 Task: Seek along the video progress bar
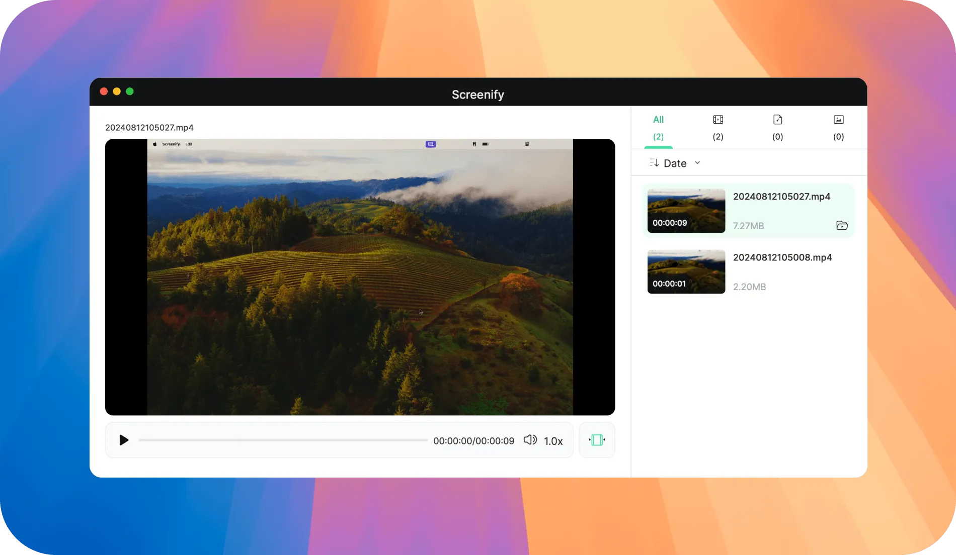point(283,440)
